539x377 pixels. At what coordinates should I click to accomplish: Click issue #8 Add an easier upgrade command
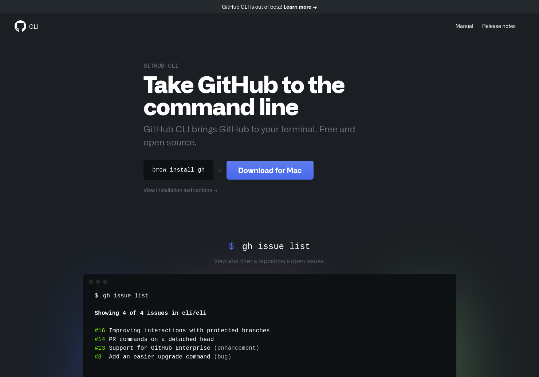point(163,357)
